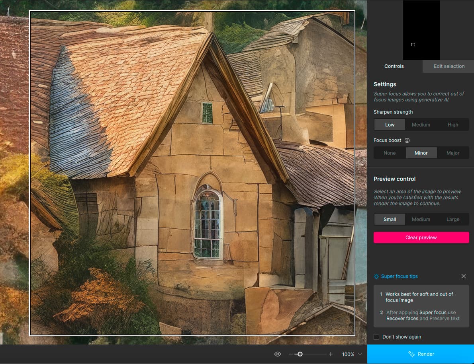Set Sharpen strength to High
Viewport: 474px width, 364px height.
[453, 125]
